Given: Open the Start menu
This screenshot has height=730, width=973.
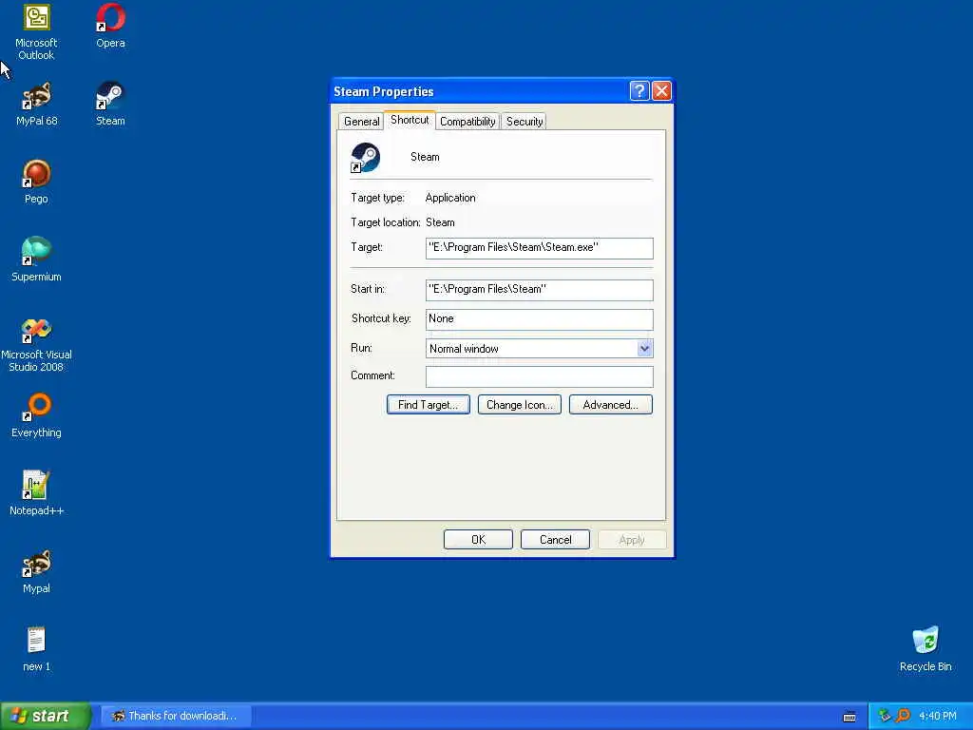Looking at the screenshot, I should 45,716.
